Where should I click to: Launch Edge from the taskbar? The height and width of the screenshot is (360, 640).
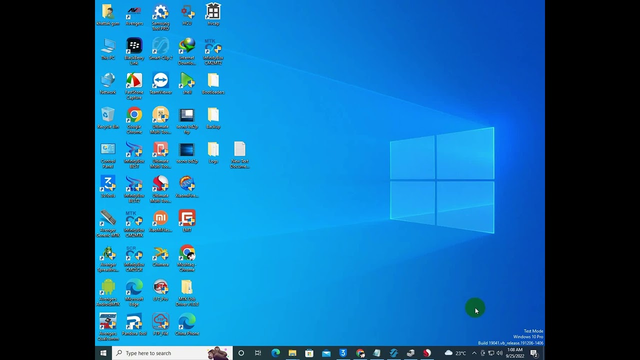point(275,353)
